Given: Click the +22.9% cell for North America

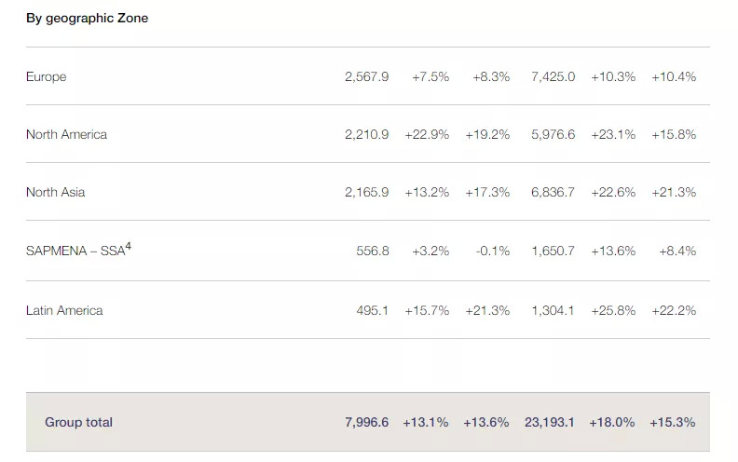Looking at the screenshot, I should pos(427,135).
